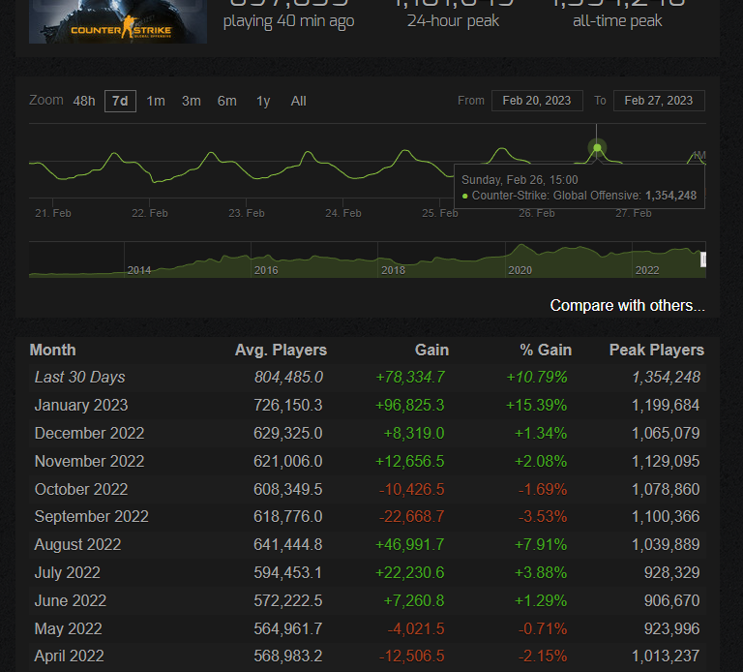Set chart zoom to 6m
The height and width of the screenshot is (672, 743).
pos(226,101)
